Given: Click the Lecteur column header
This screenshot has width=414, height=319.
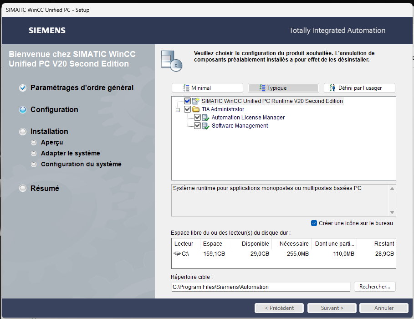Looking at the screenshot, I should pos(186,244).
